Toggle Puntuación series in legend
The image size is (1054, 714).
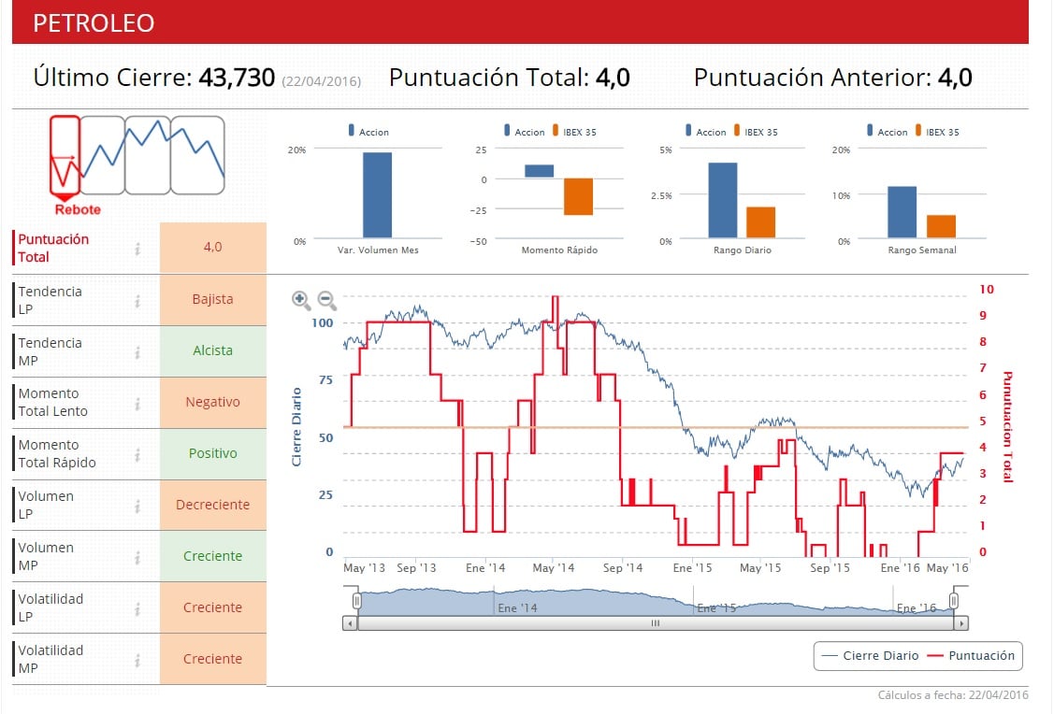point(971,655)
